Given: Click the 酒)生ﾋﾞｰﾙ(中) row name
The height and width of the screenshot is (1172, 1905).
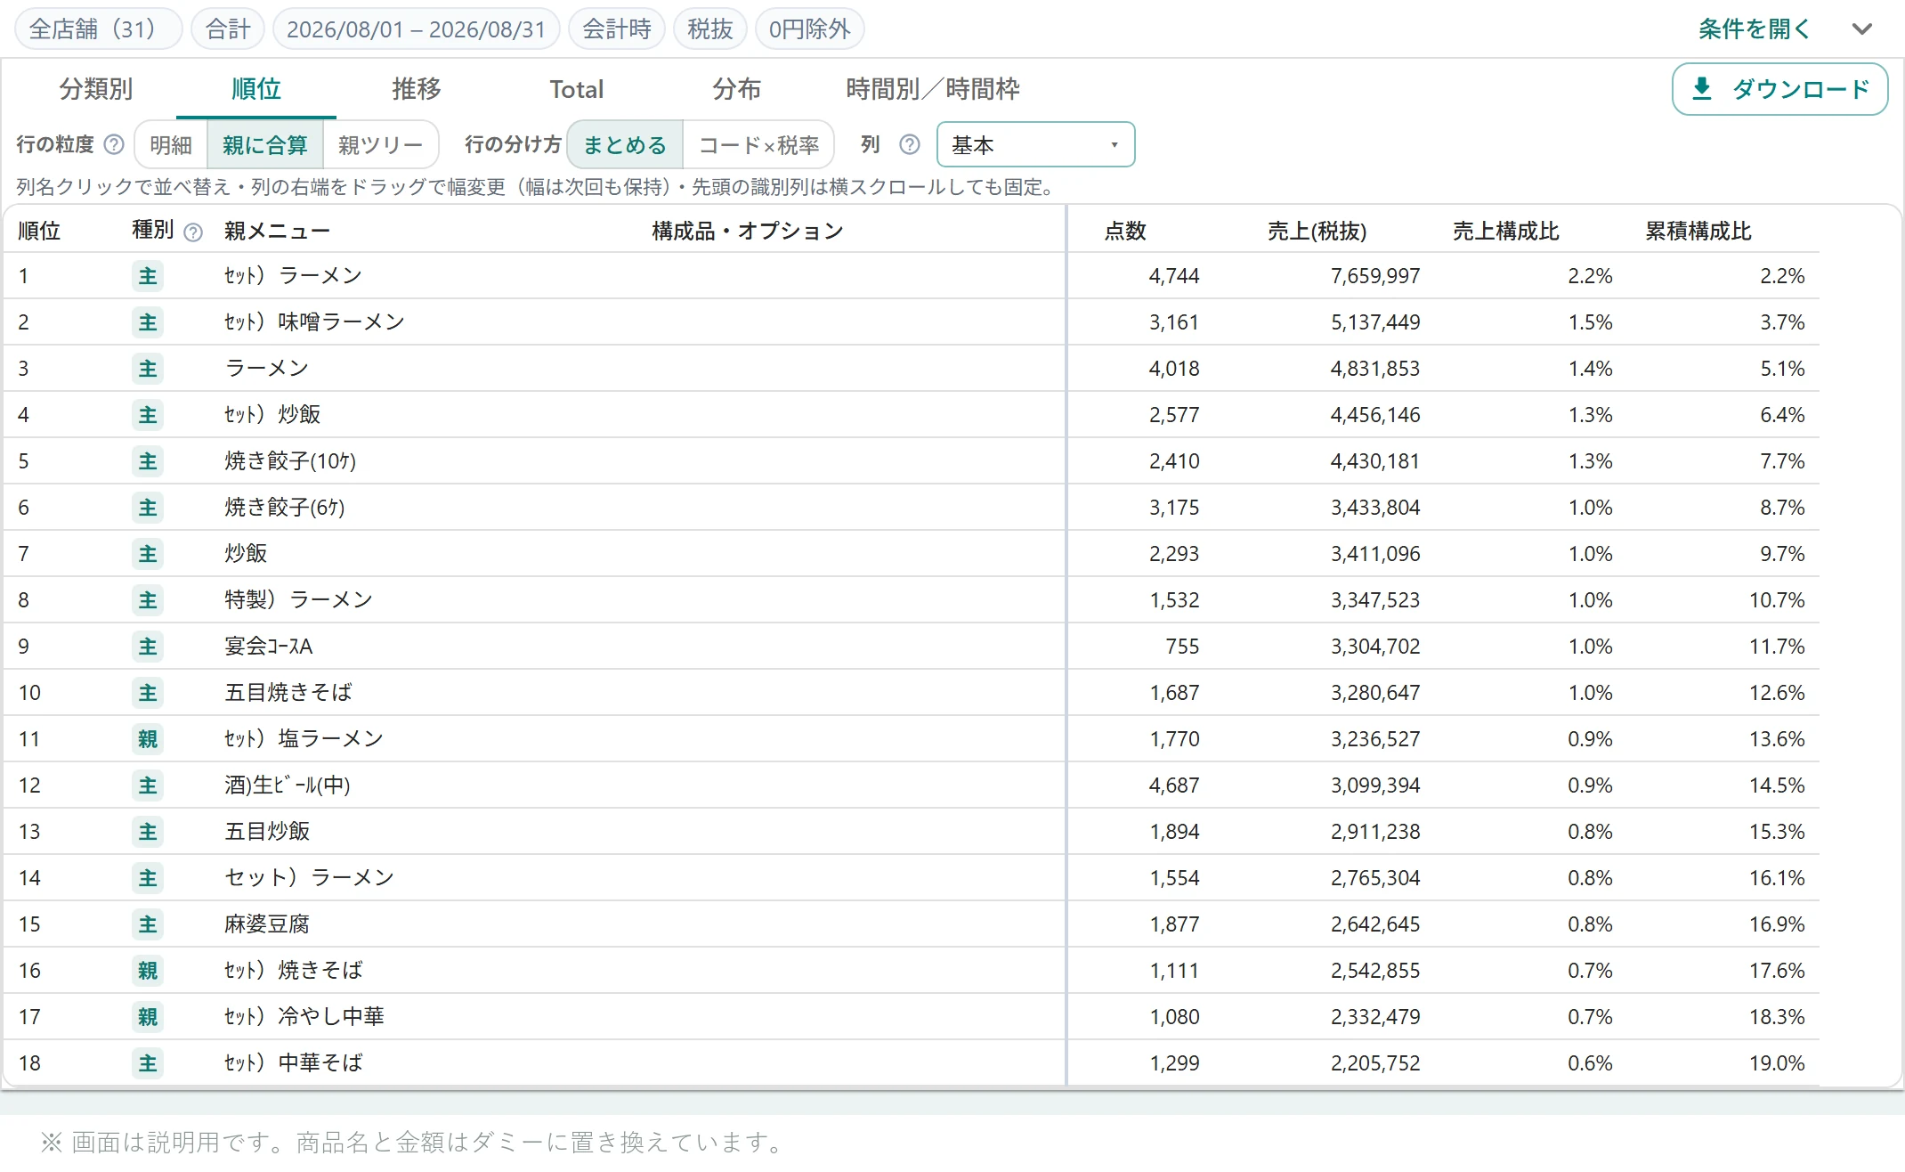Looking at the screenshot, I should 288,785.
